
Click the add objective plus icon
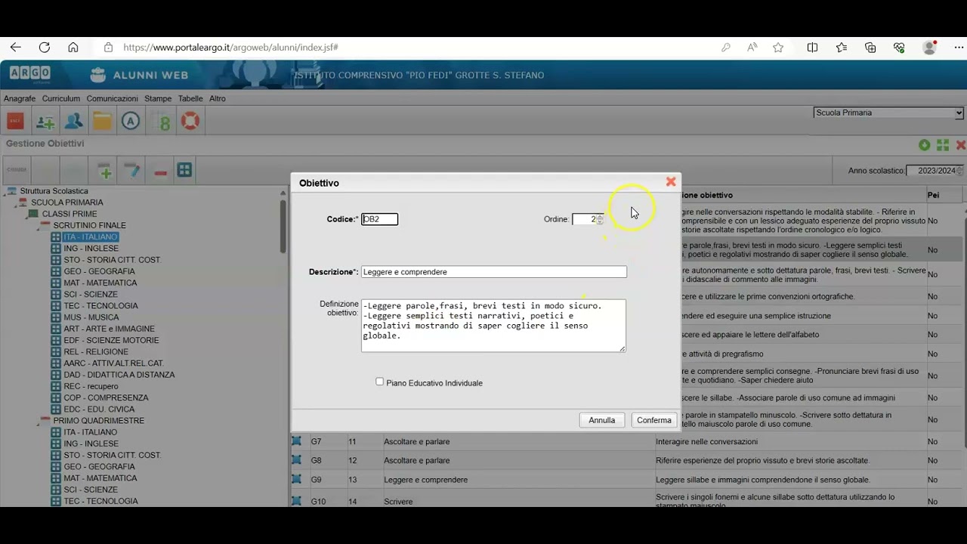[x=105, y=171]
